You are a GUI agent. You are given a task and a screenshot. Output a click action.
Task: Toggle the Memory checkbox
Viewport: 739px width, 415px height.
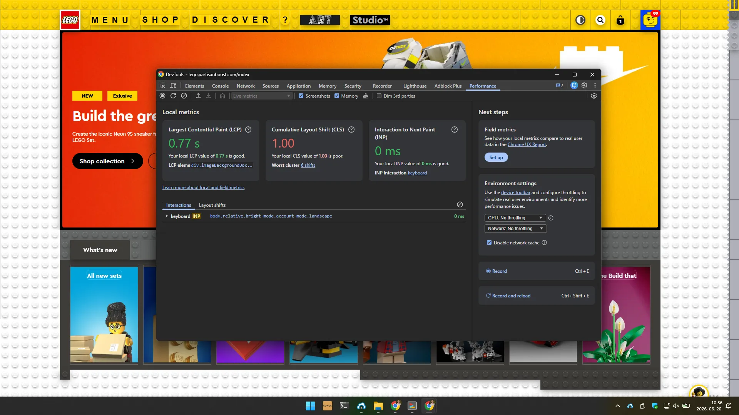(337, 96)
